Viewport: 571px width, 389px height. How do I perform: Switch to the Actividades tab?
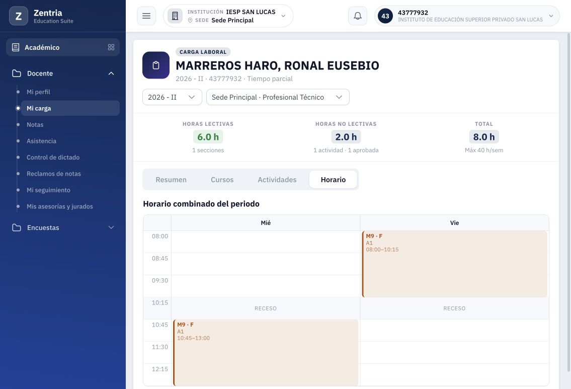click(x=277, y=180)
